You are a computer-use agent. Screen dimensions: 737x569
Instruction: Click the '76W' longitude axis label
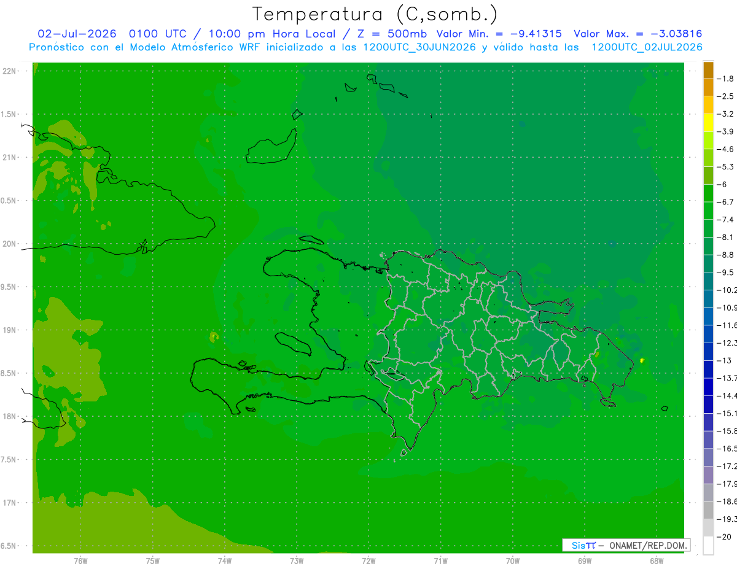tap(80, 560)
